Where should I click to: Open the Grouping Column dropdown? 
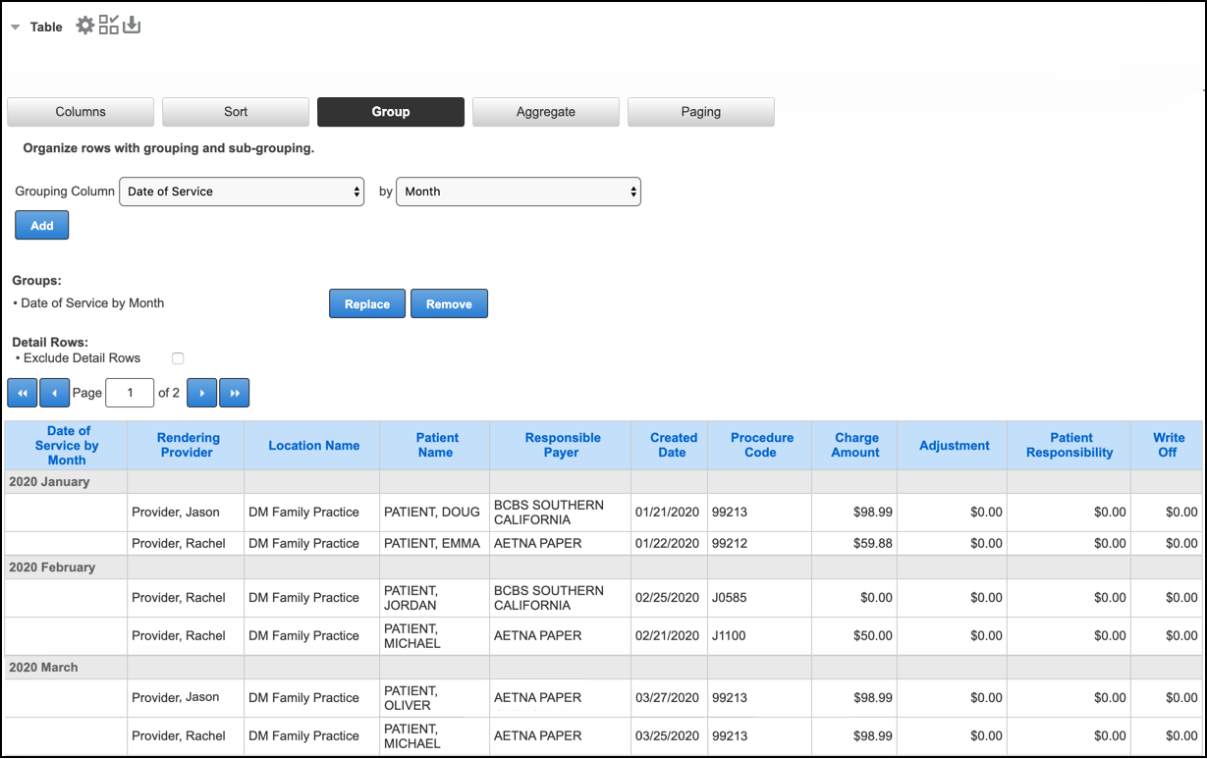242,191
